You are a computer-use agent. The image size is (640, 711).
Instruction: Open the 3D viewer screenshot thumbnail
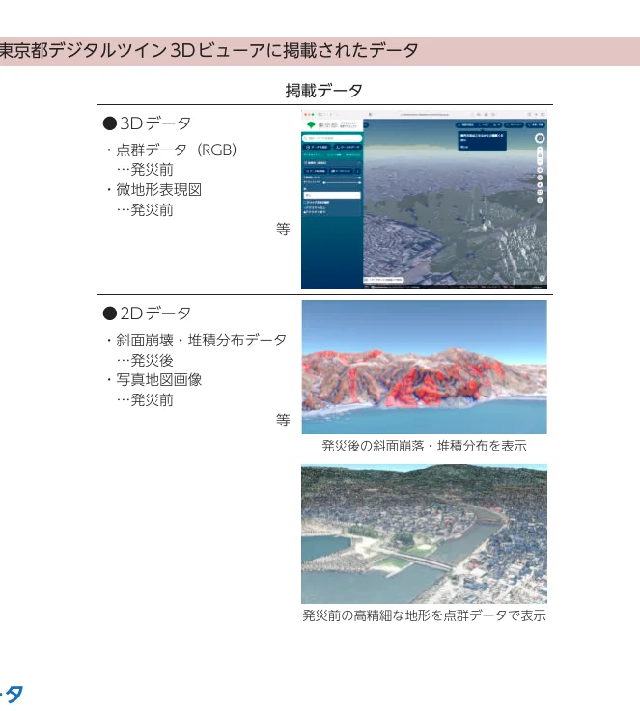(x=424, y=200)
